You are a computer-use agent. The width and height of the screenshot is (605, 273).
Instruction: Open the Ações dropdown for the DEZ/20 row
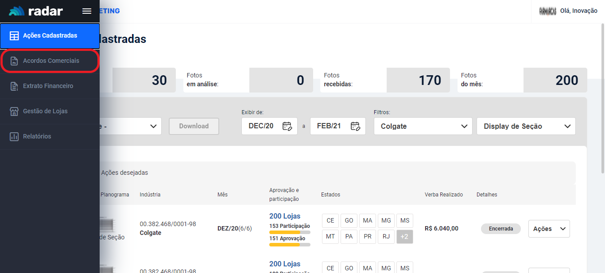tap(549, 229)
